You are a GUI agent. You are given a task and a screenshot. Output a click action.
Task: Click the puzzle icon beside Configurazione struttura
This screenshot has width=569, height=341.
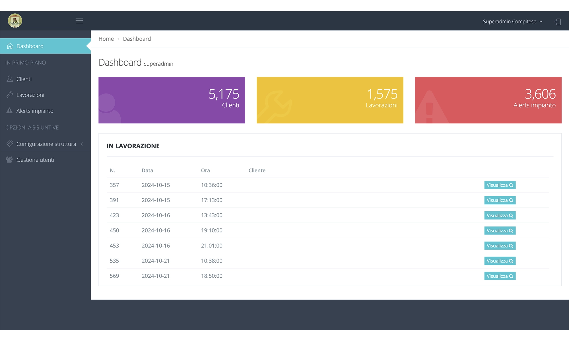pos(10,144)
